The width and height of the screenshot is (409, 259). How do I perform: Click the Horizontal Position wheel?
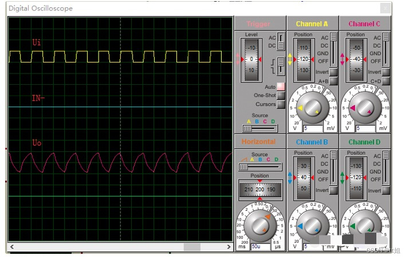click(260, 190)
